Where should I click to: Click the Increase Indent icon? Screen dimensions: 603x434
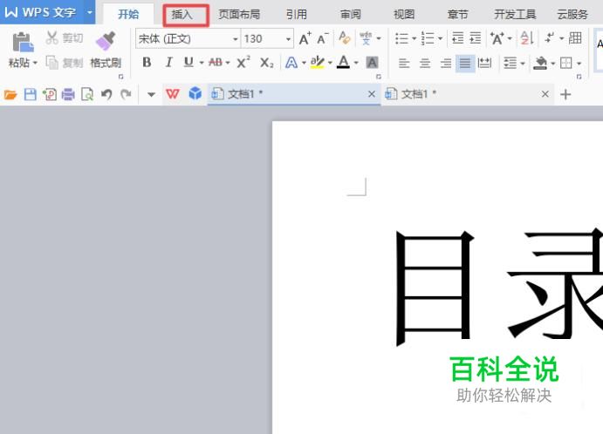[x=476, y=38]
